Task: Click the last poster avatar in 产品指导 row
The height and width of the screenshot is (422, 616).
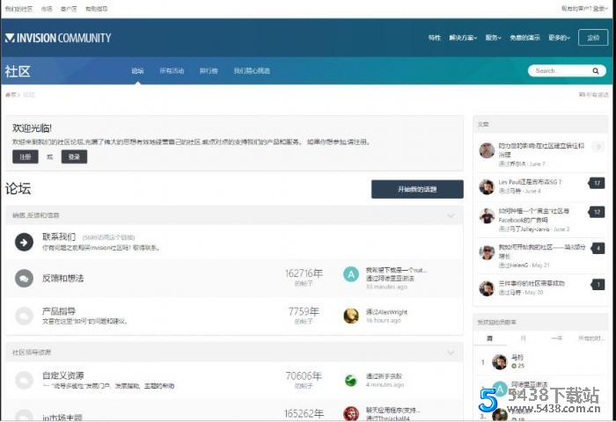Action: (351, 316)
